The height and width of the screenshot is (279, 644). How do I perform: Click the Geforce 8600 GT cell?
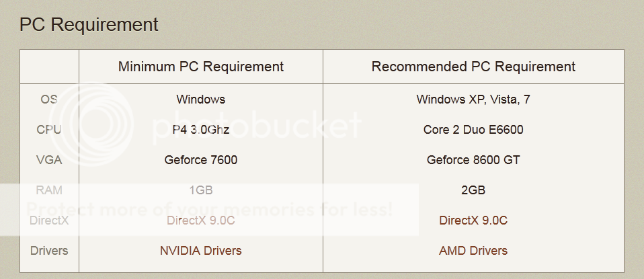tap(473, 160)
